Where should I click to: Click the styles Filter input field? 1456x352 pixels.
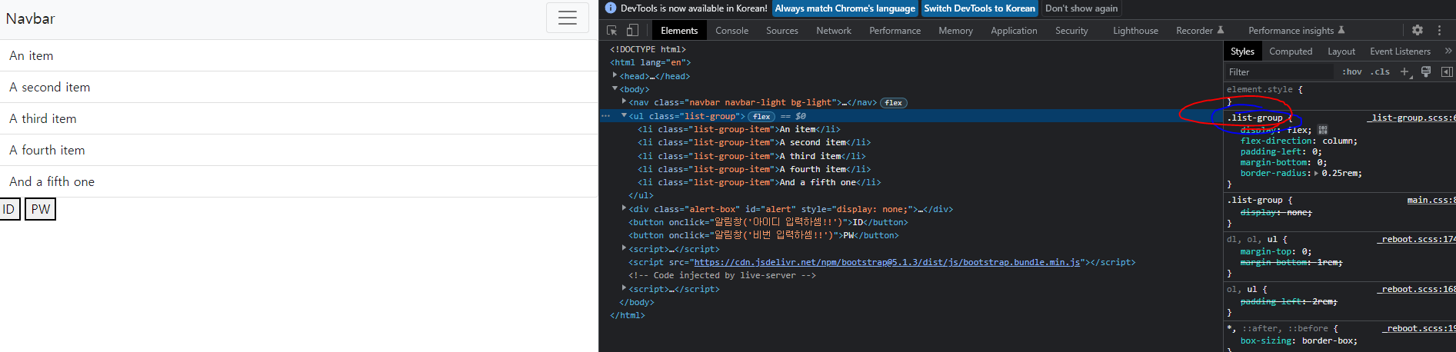point(1280,71)
